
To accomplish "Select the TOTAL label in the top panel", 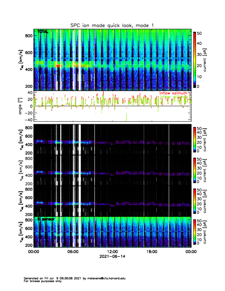I will coord(42,32).
